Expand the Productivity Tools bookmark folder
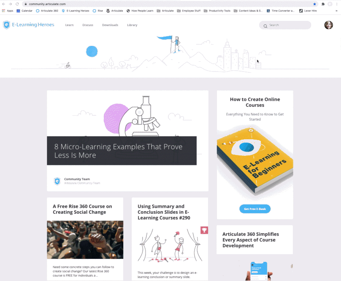Viewport: 341px width, 281px height. [x=217, y=11]
